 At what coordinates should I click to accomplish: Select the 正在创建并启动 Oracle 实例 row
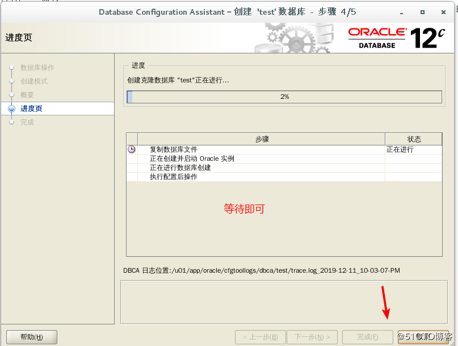[284, 159]
